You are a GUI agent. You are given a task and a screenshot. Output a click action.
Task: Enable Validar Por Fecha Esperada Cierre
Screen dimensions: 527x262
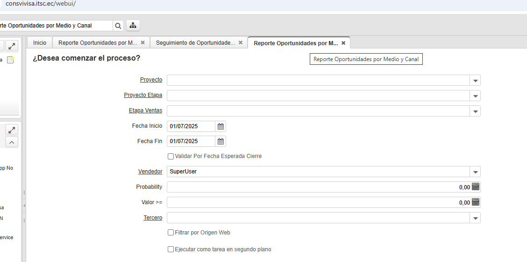click(x=171, y=157)
